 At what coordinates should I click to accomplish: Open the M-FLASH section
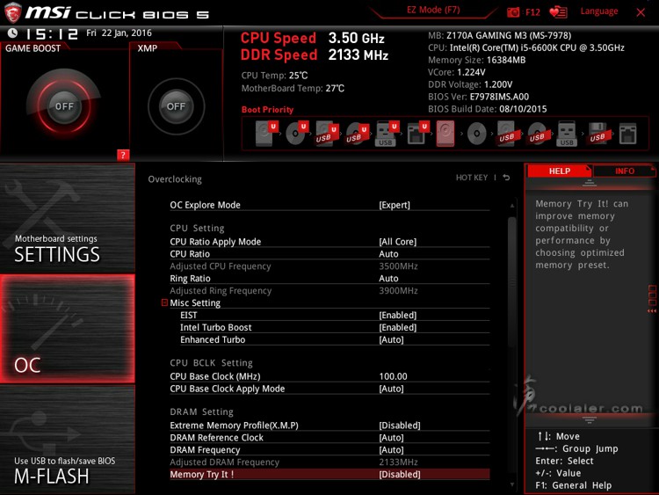[68, 440]
